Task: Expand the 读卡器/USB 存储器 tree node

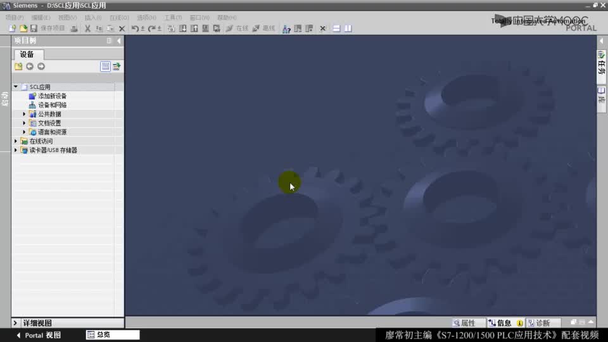Action: point(16,150)
